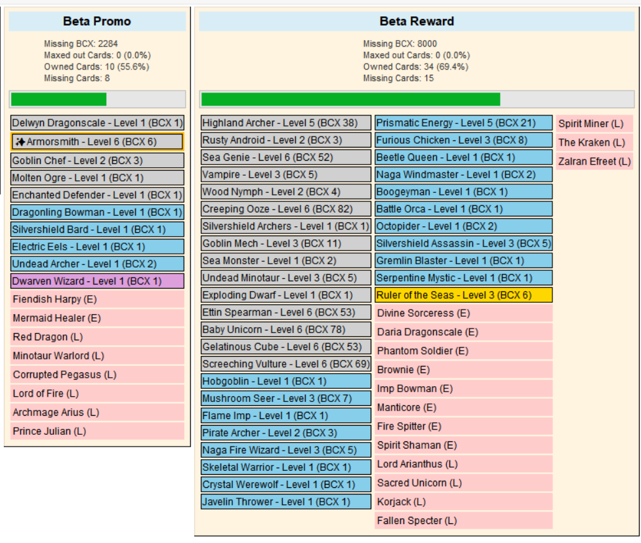This screenshot has width=641, height=543.
Task: Click missing card Spirit Miner (L)
Action: pyautogui.click(x=594, y=124)
